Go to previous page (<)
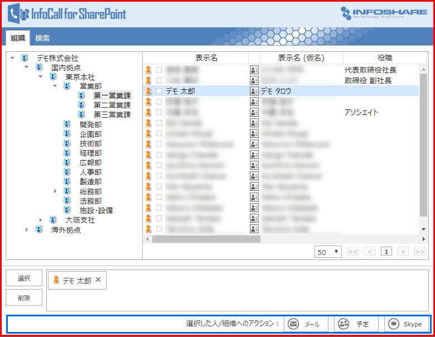 point(370,252)
